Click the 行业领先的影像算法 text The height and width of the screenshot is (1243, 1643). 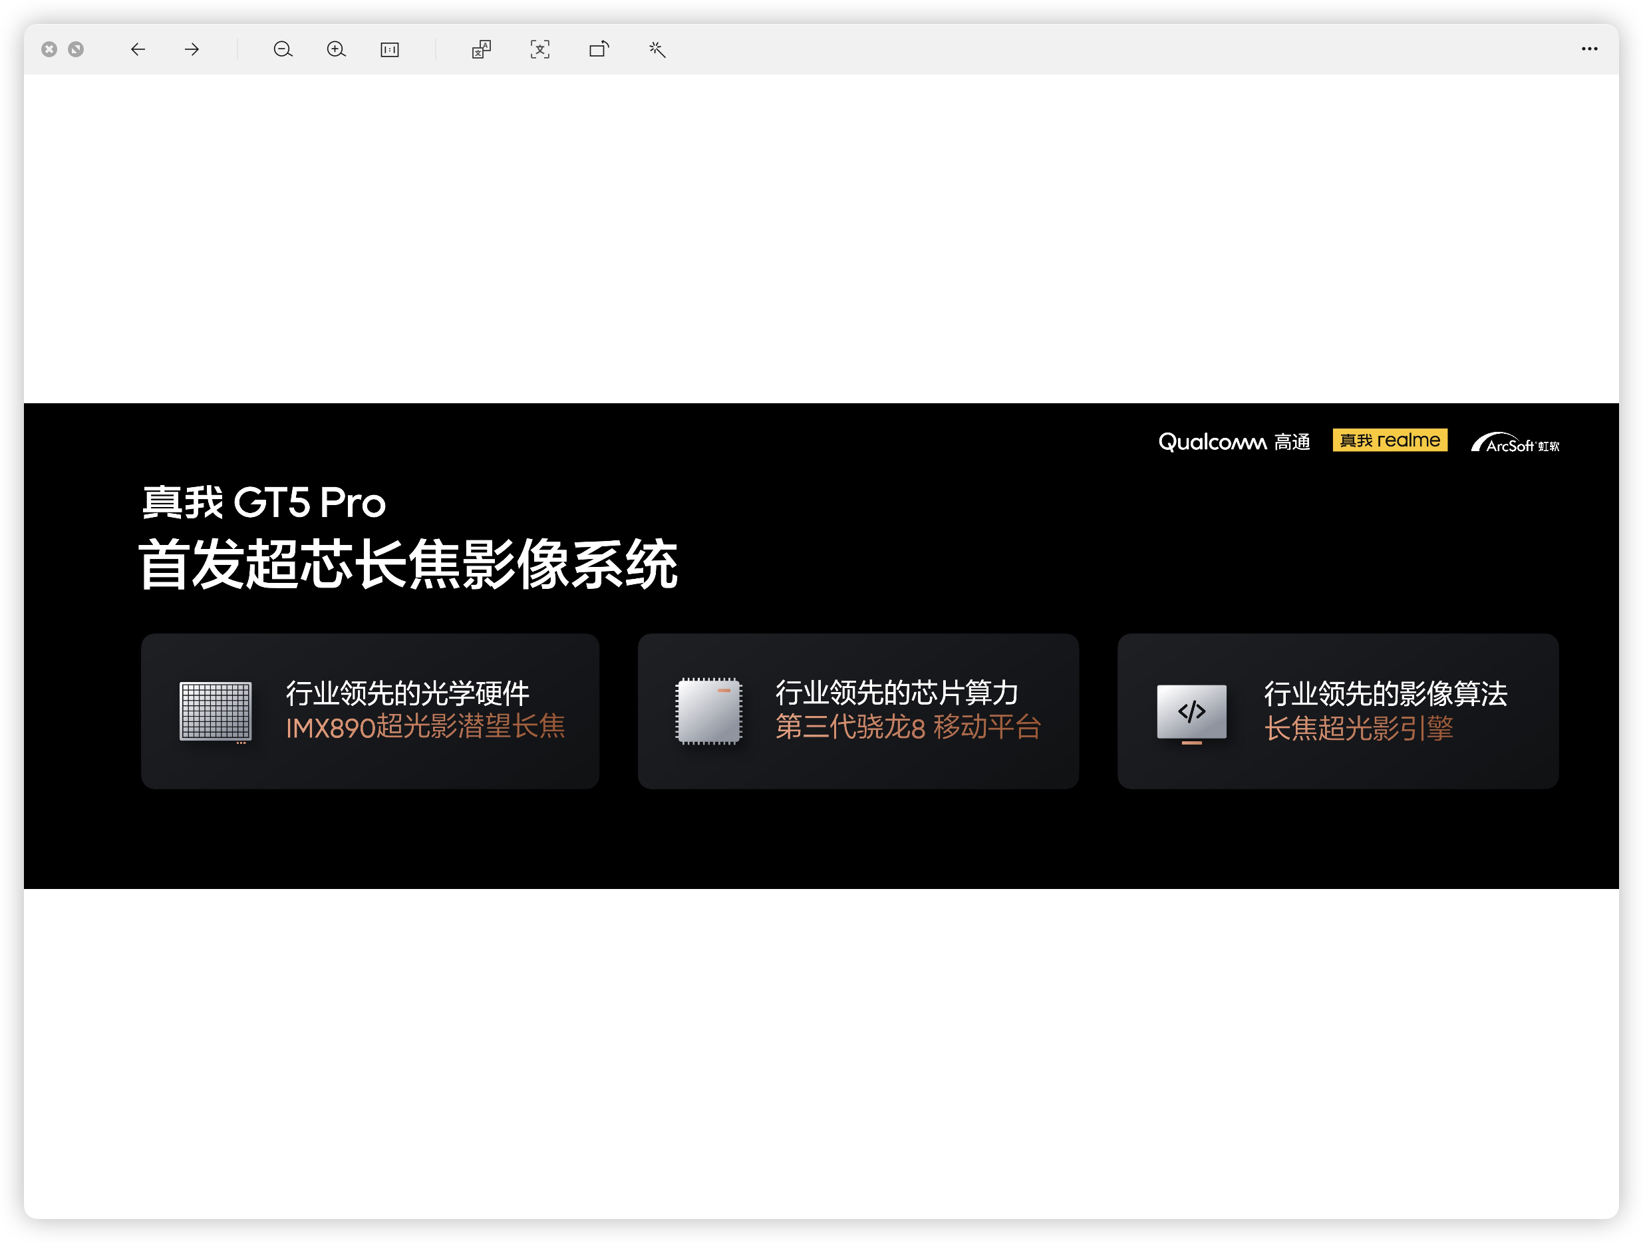tap(1386, 694)
